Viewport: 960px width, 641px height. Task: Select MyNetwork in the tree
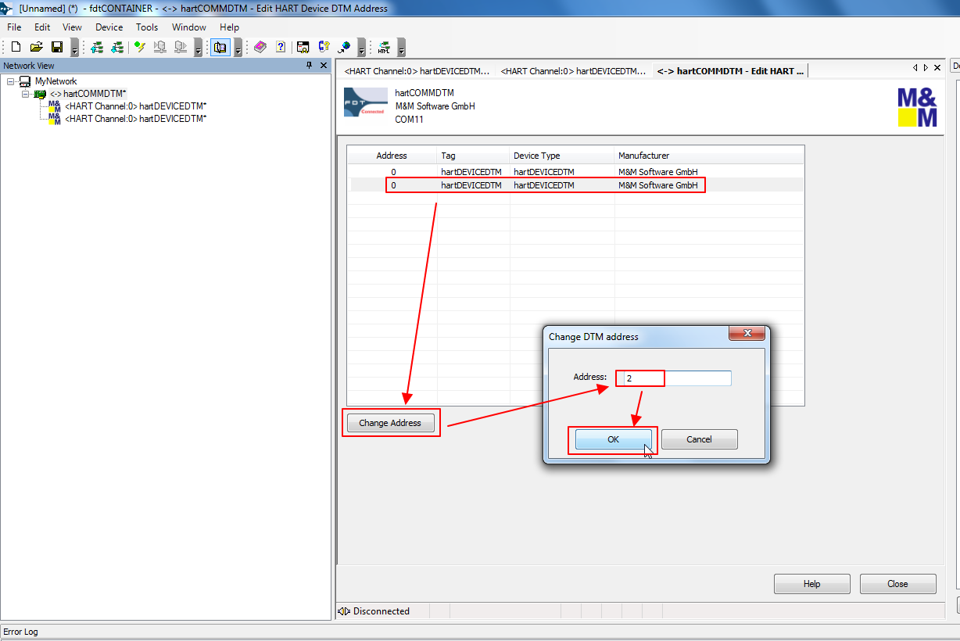point(56,81)
